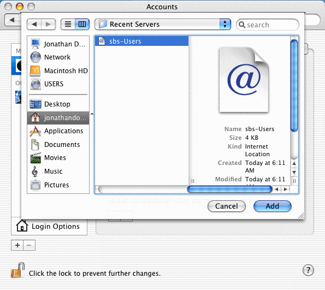This screenshot has height=290, width=325.
Task: Click the horizontal scrollbar thumb in browser
Action: coord(229,189)
